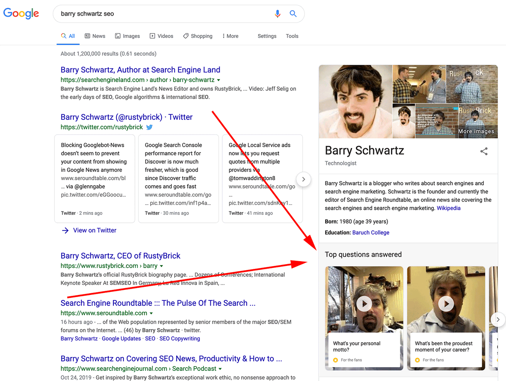Click 'Twitter · 2 mins ago' timestamp

point(82,213)
